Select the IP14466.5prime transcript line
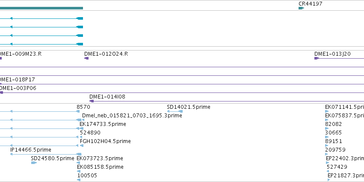Viewport: 364px width, 182px height. click(46, 154)
